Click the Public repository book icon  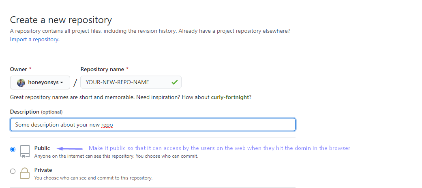pyautogui.click(x=25, y=152)
